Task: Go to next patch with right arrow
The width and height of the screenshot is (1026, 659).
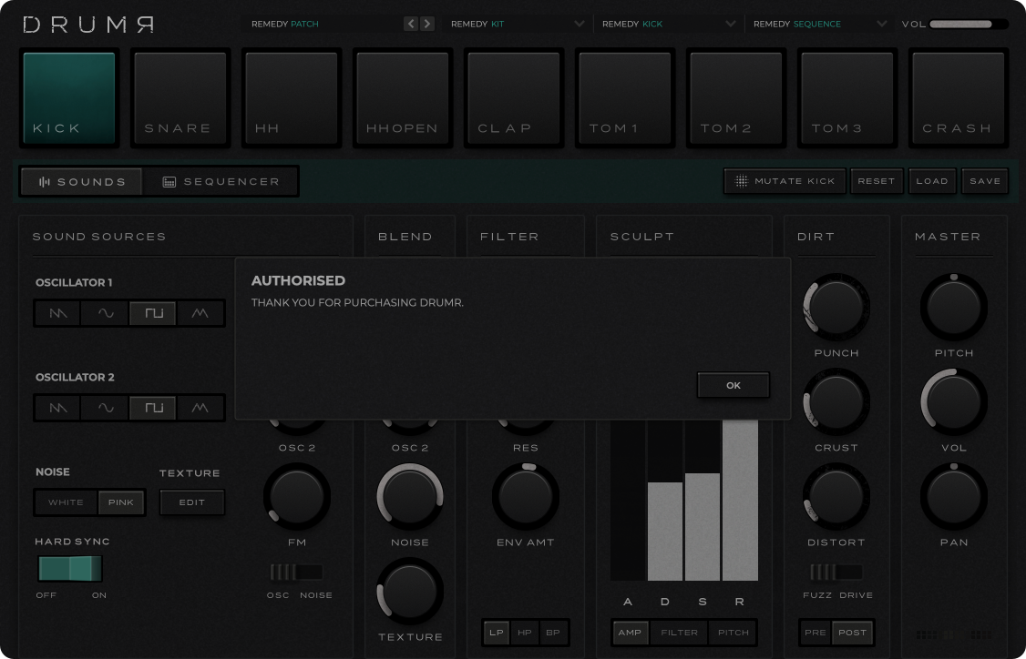Action: [x=427, y=25]
